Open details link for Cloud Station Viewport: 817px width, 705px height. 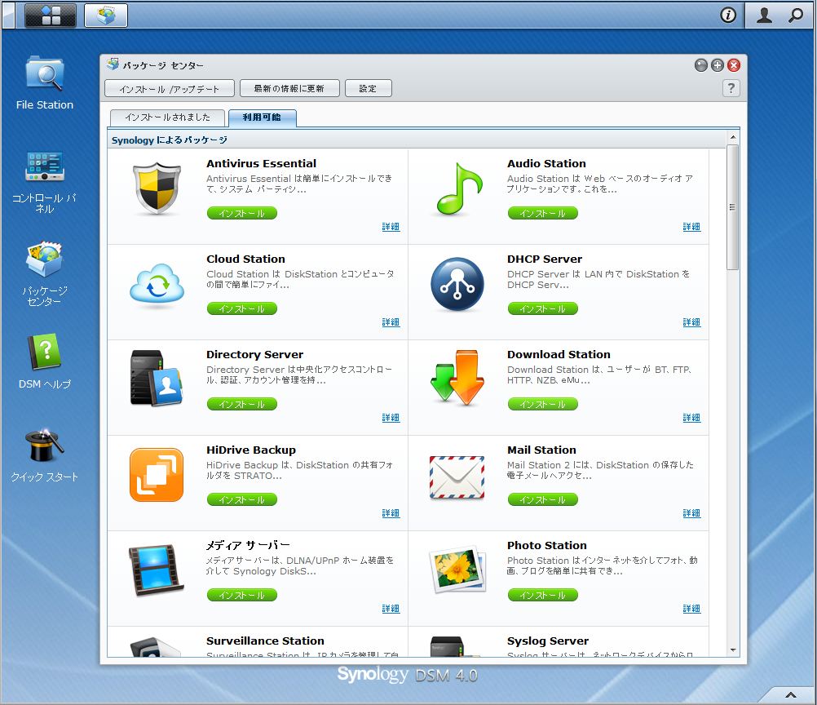click(391, 322)
